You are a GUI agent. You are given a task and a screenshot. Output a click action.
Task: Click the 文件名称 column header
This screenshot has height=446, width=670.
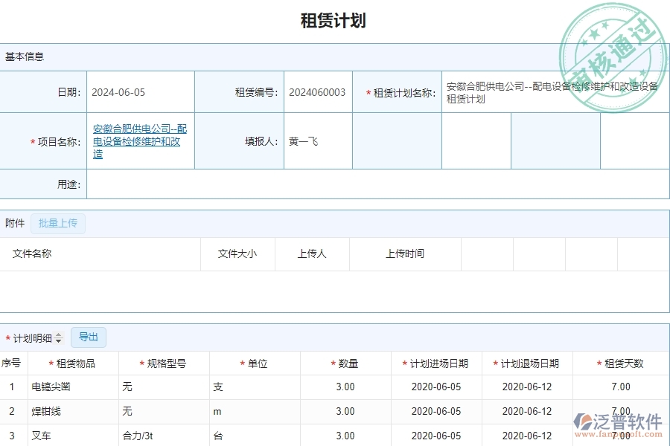coord(31,253)
